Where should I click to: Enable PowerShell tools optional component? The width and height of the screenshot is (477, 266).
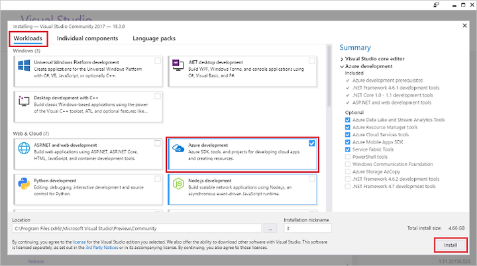[x=347, y=157]
